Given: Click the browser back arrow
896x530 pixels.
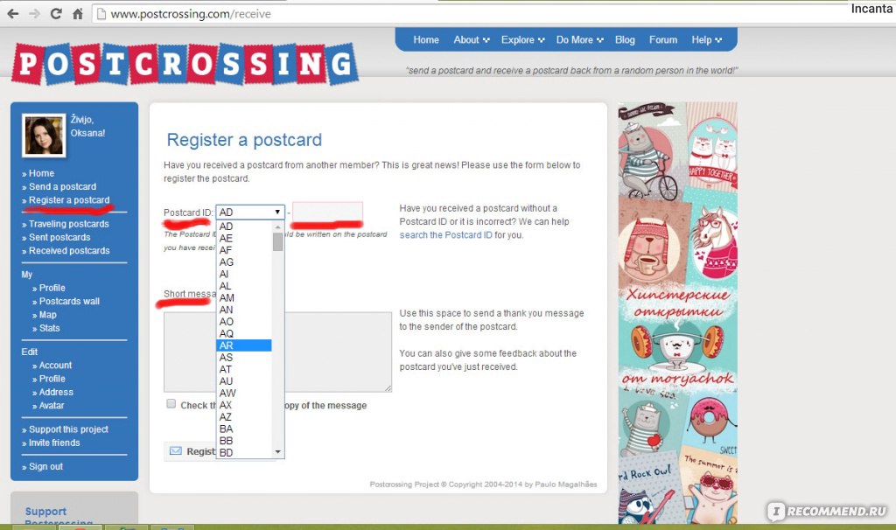Looking at the screenshot, I should tap(12, 14).
